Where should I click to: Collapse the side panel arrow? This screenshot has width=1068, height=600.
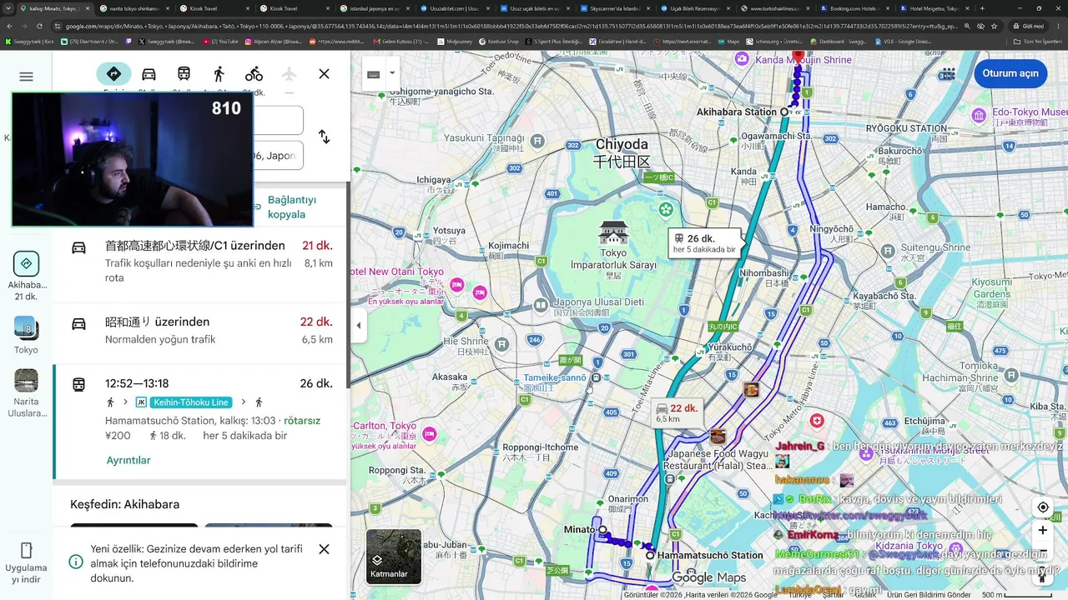pos(359,325)
